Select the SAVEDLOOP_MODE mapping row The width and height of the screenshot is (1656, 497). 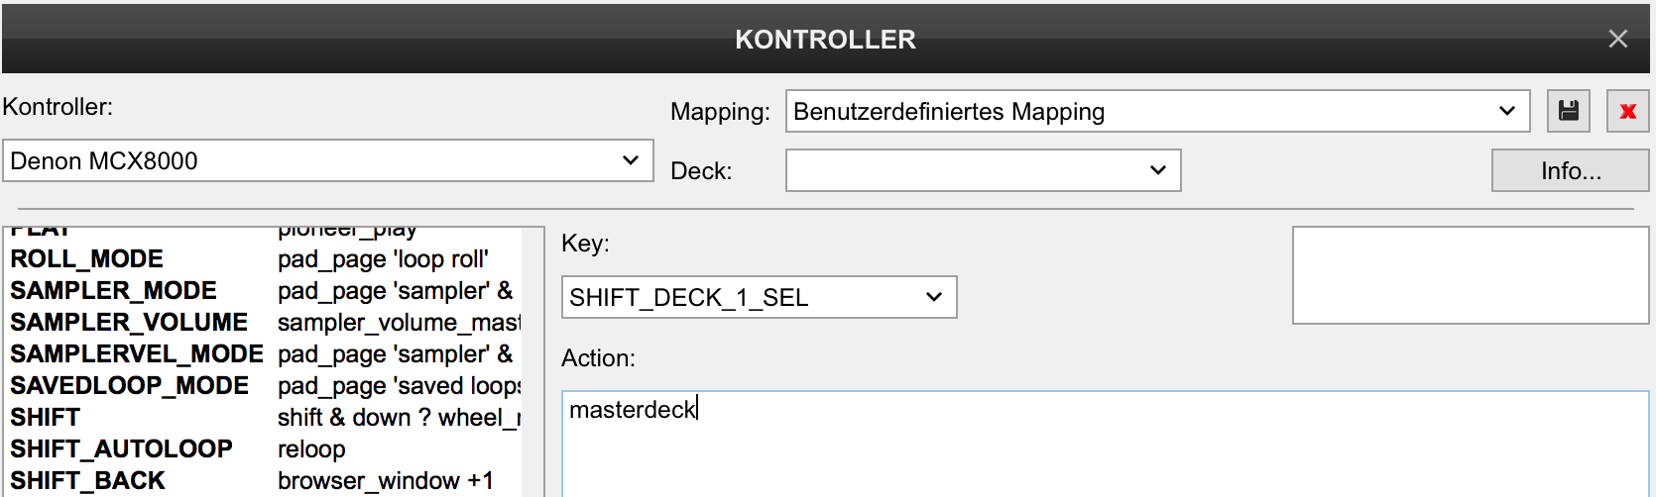265,386
